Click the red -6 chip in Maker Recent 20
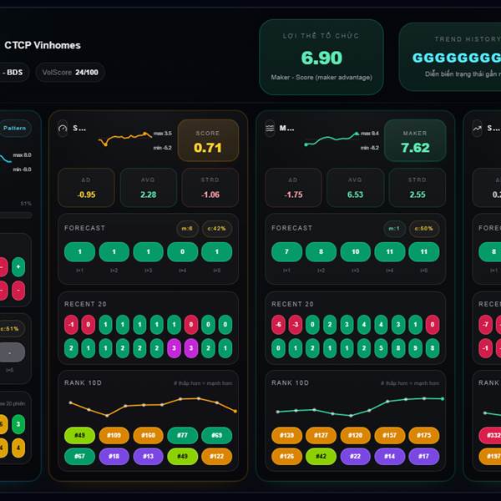501x501 pixels. click(278, 325)
